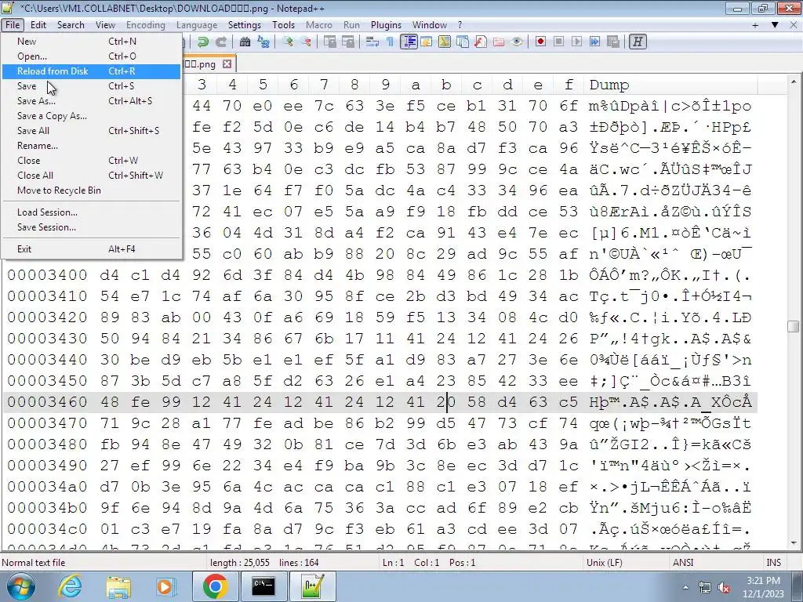803x602 pixels.
Task: Open Find with the binoculars icon
Action: coord(245,42)
